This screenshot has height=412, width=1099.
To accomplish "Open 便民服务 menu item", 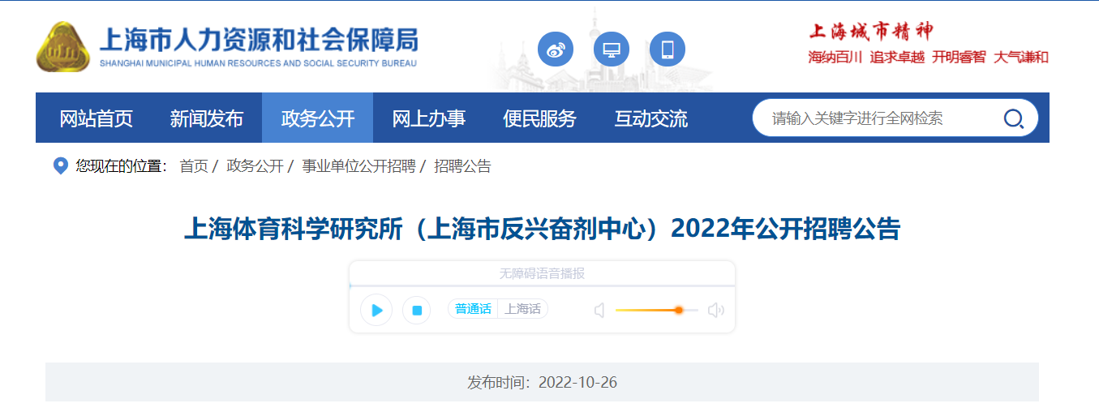I will coord(539,118).
